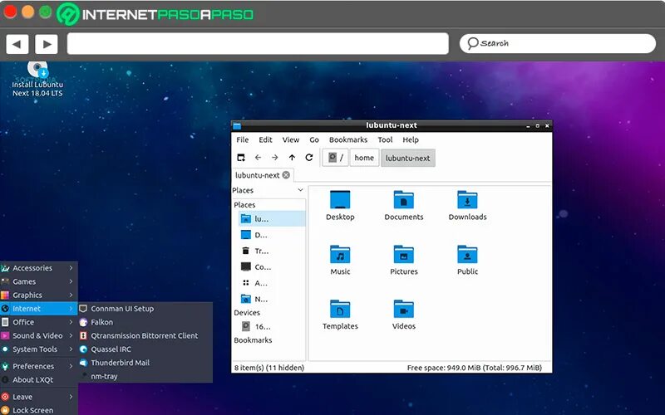Launch Qtransmission Bittorrent Client
Image resolution: width=665 pixels, height=415 pixels.
(145, 336)
